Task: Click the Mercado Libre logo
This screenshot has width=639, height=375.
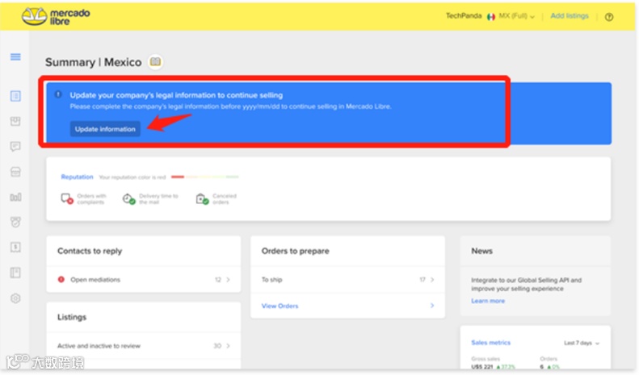Action: click(56, 16)
